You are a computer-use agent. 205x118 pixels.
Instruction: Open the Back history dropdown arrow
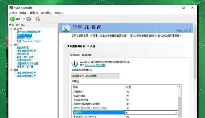tap(24, 19)
